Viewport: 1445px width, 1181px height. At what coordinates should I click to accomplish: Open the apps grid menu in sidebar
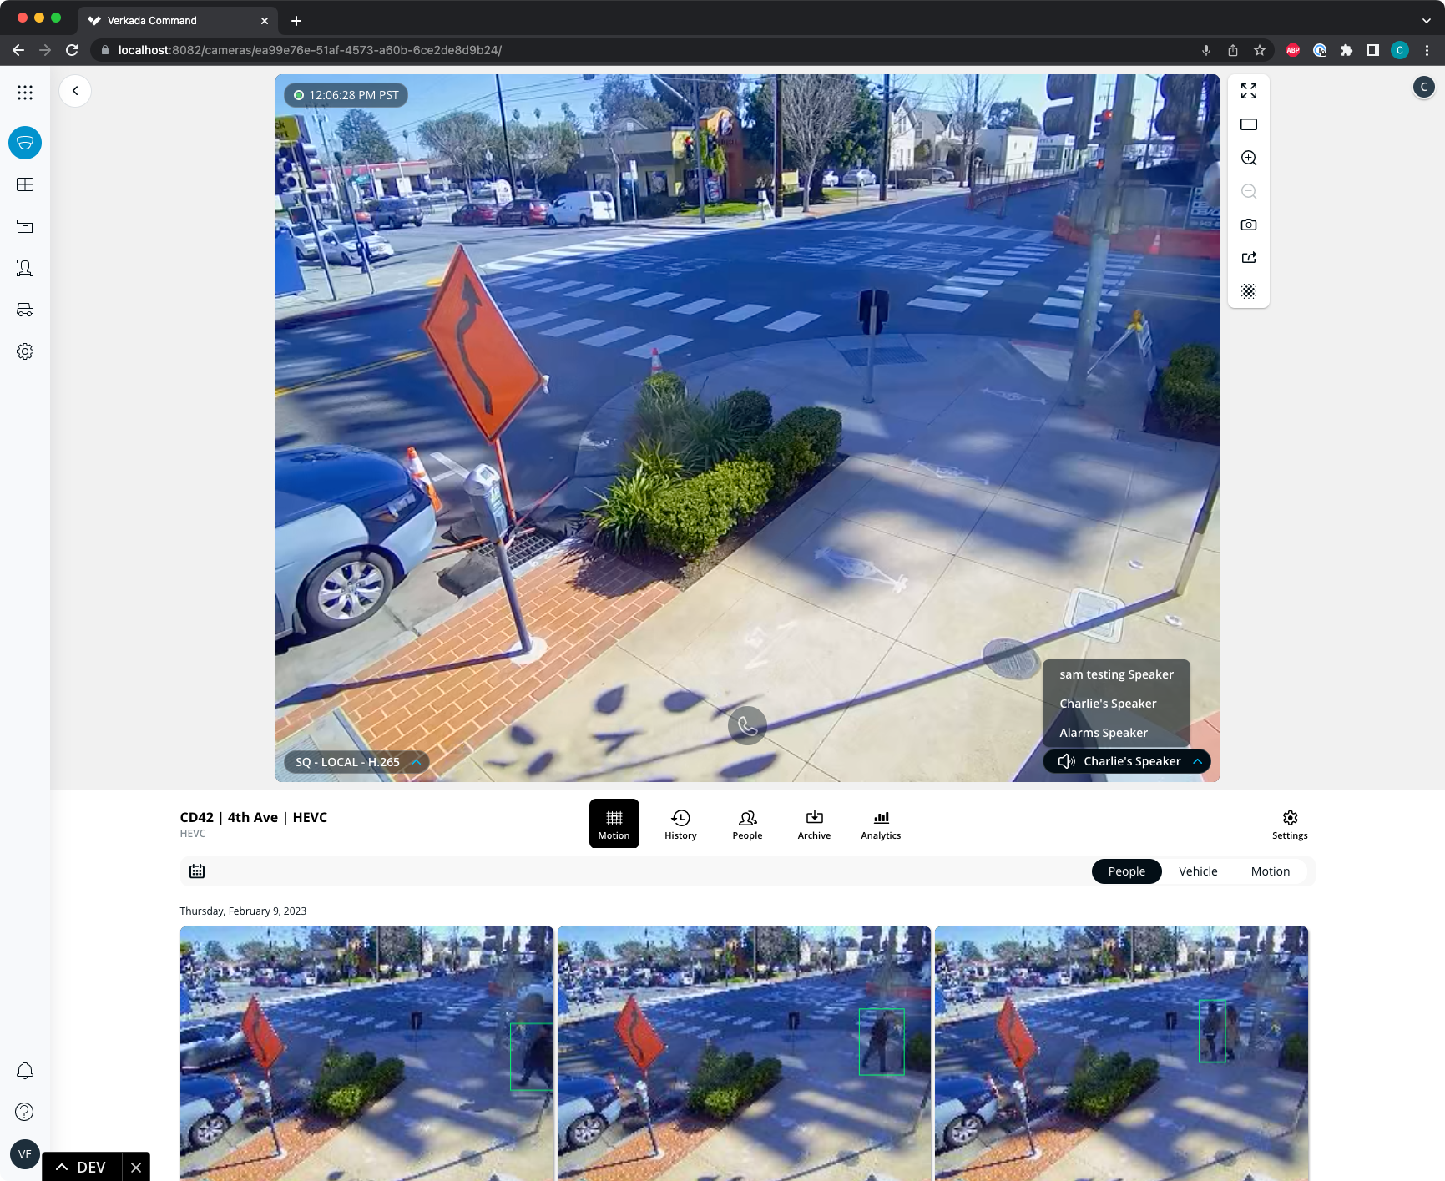coord(25,93)
